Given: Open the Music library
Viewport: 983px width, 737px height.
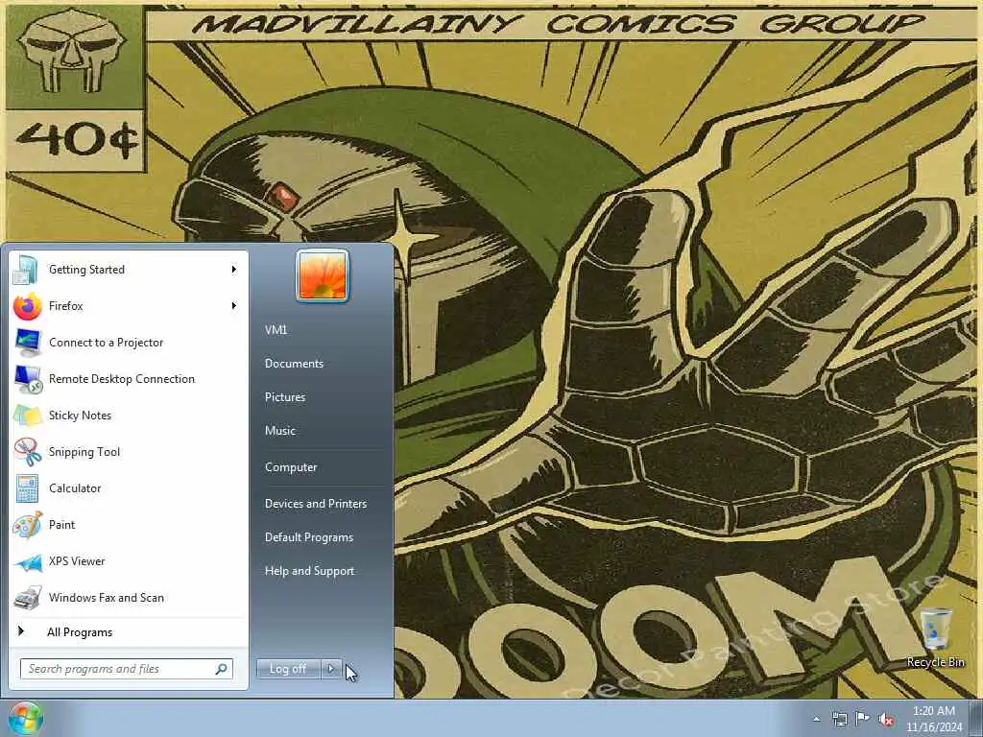Looking at the screenshot, I should (280, 431).
